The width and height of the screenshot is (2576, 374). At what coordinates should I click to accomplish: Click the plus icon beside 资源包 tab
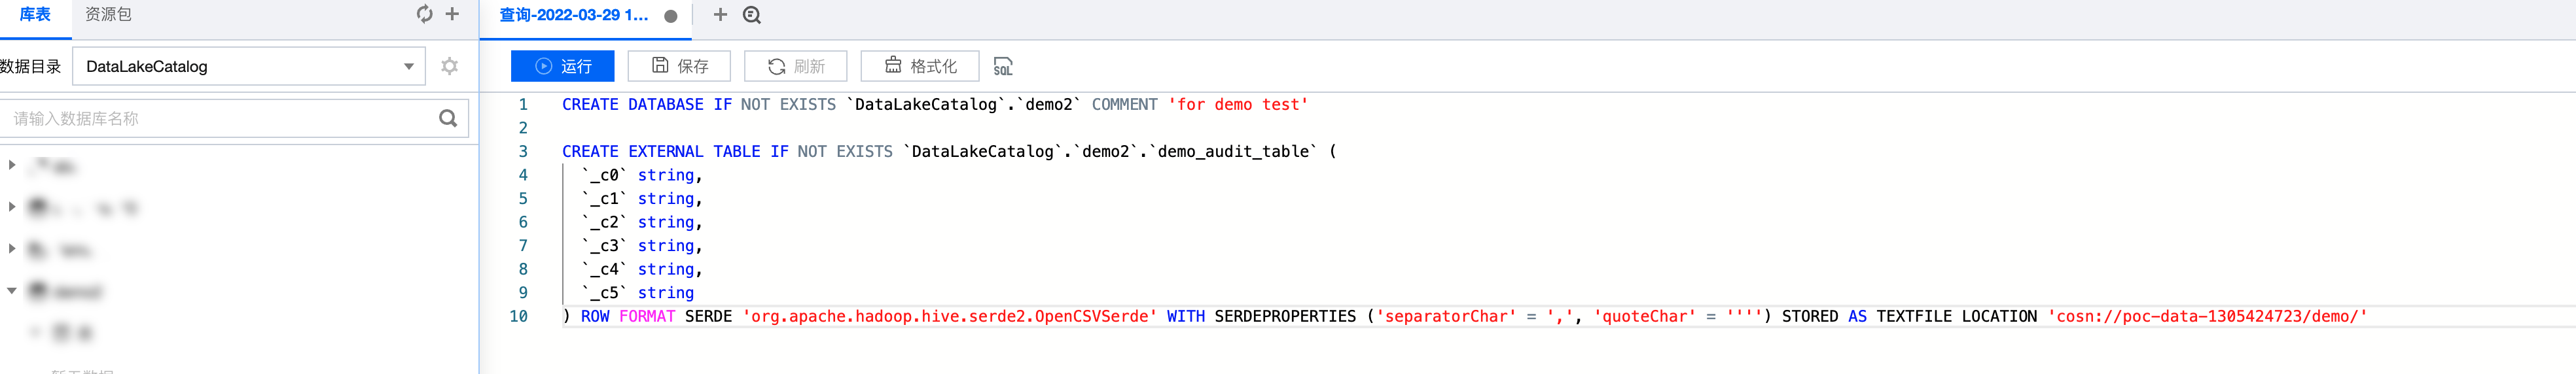click(452, 14)
